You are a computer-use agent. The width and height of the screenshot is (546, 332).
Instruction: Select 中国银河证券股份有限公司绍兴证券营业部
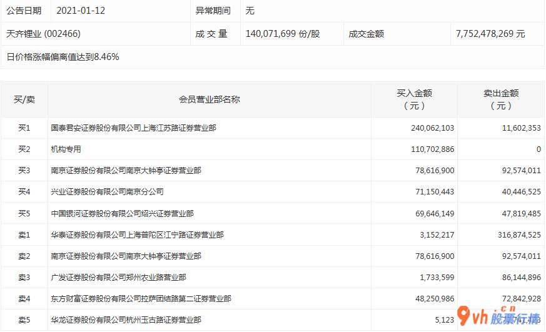click(x=122, y=213)
